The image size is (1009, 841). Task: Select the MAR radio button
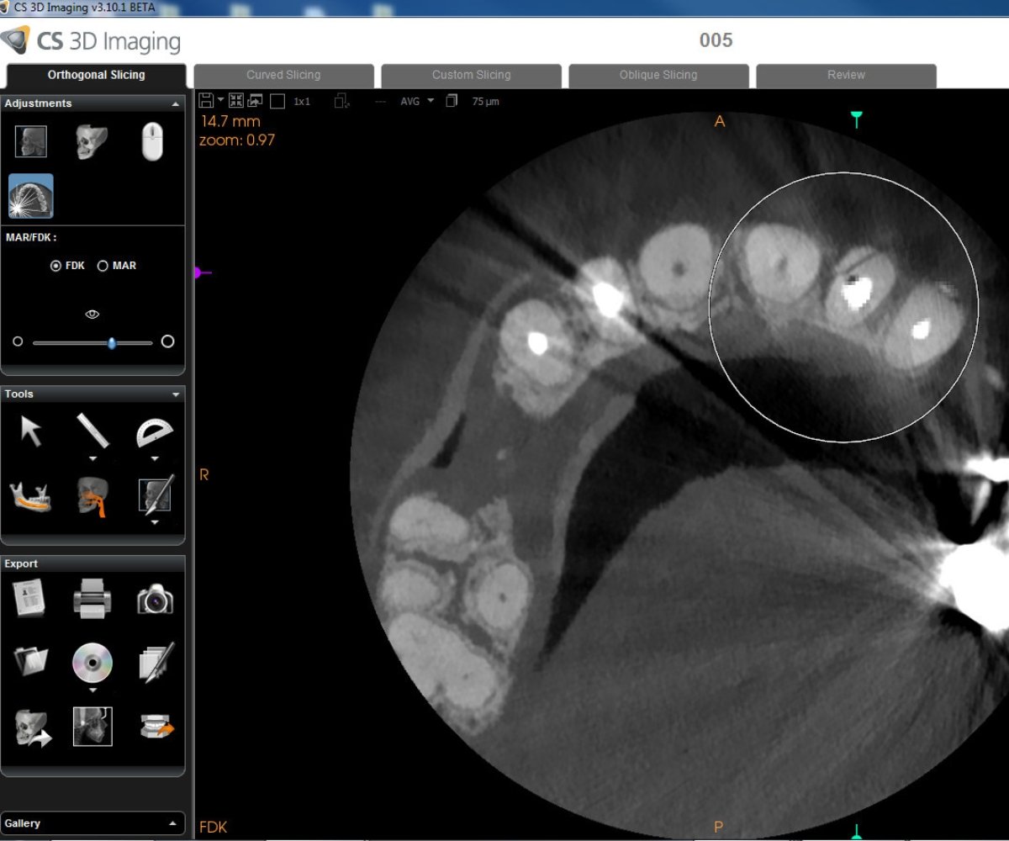point(103,266)
